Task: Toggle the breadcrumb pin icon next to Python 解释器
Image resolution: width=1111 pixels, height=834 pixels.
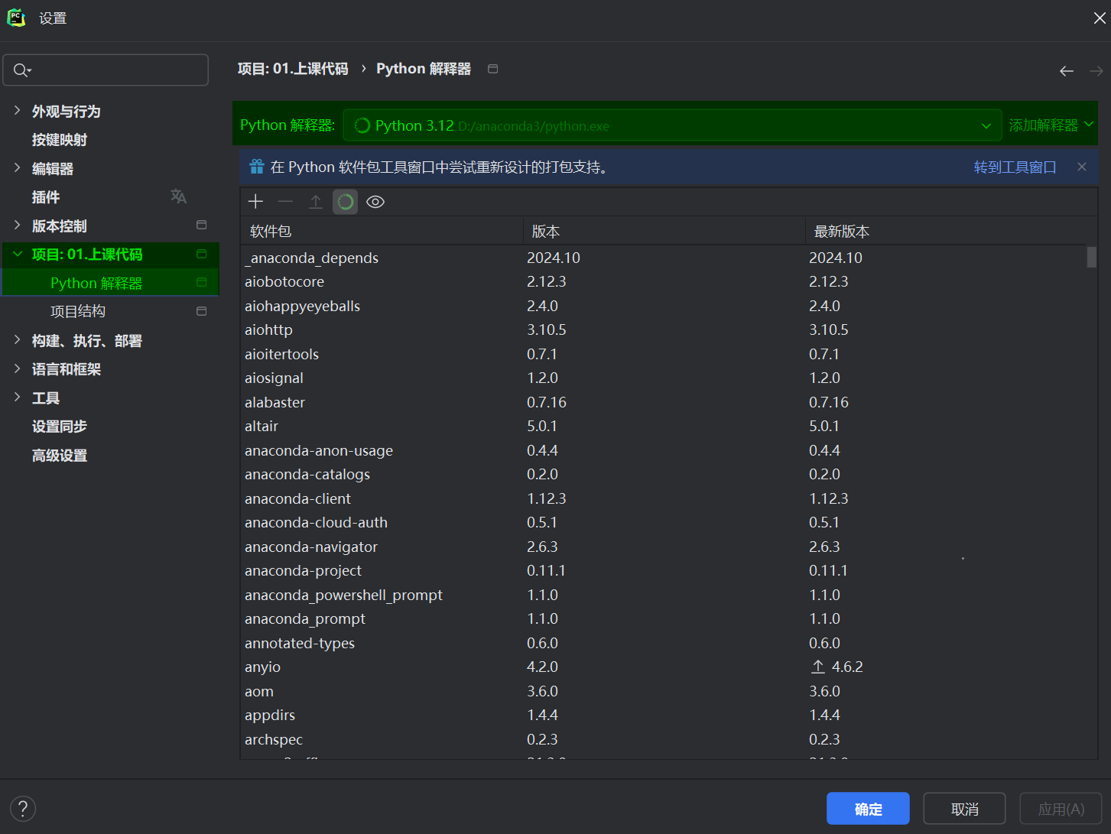Action: click(x=492, y=68)
